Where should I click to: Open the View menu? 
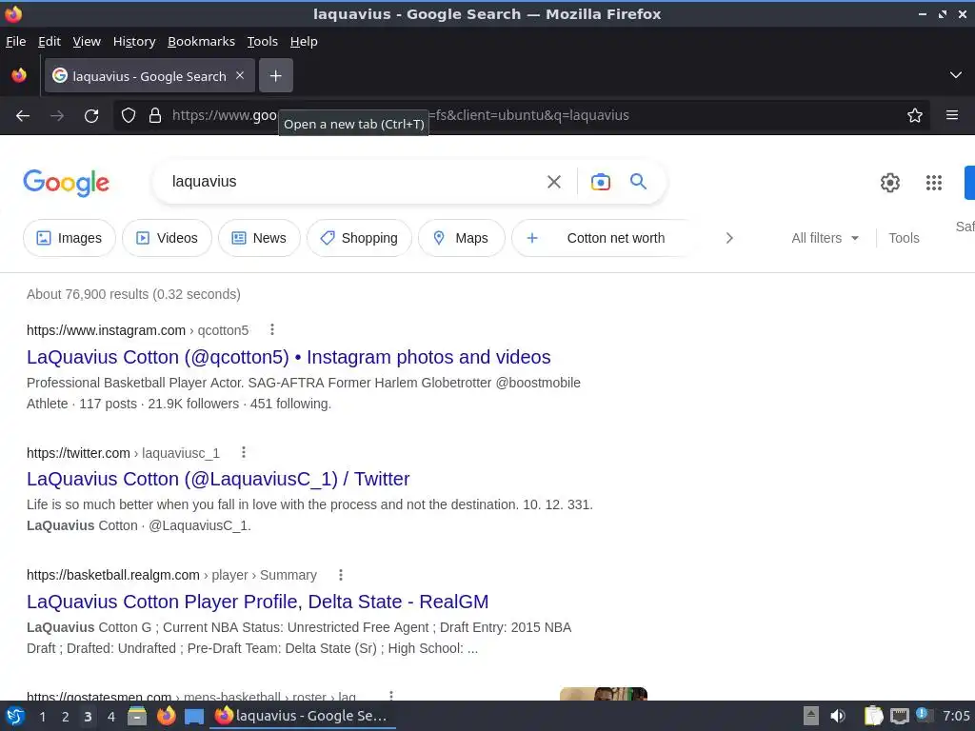click(87, 42)
